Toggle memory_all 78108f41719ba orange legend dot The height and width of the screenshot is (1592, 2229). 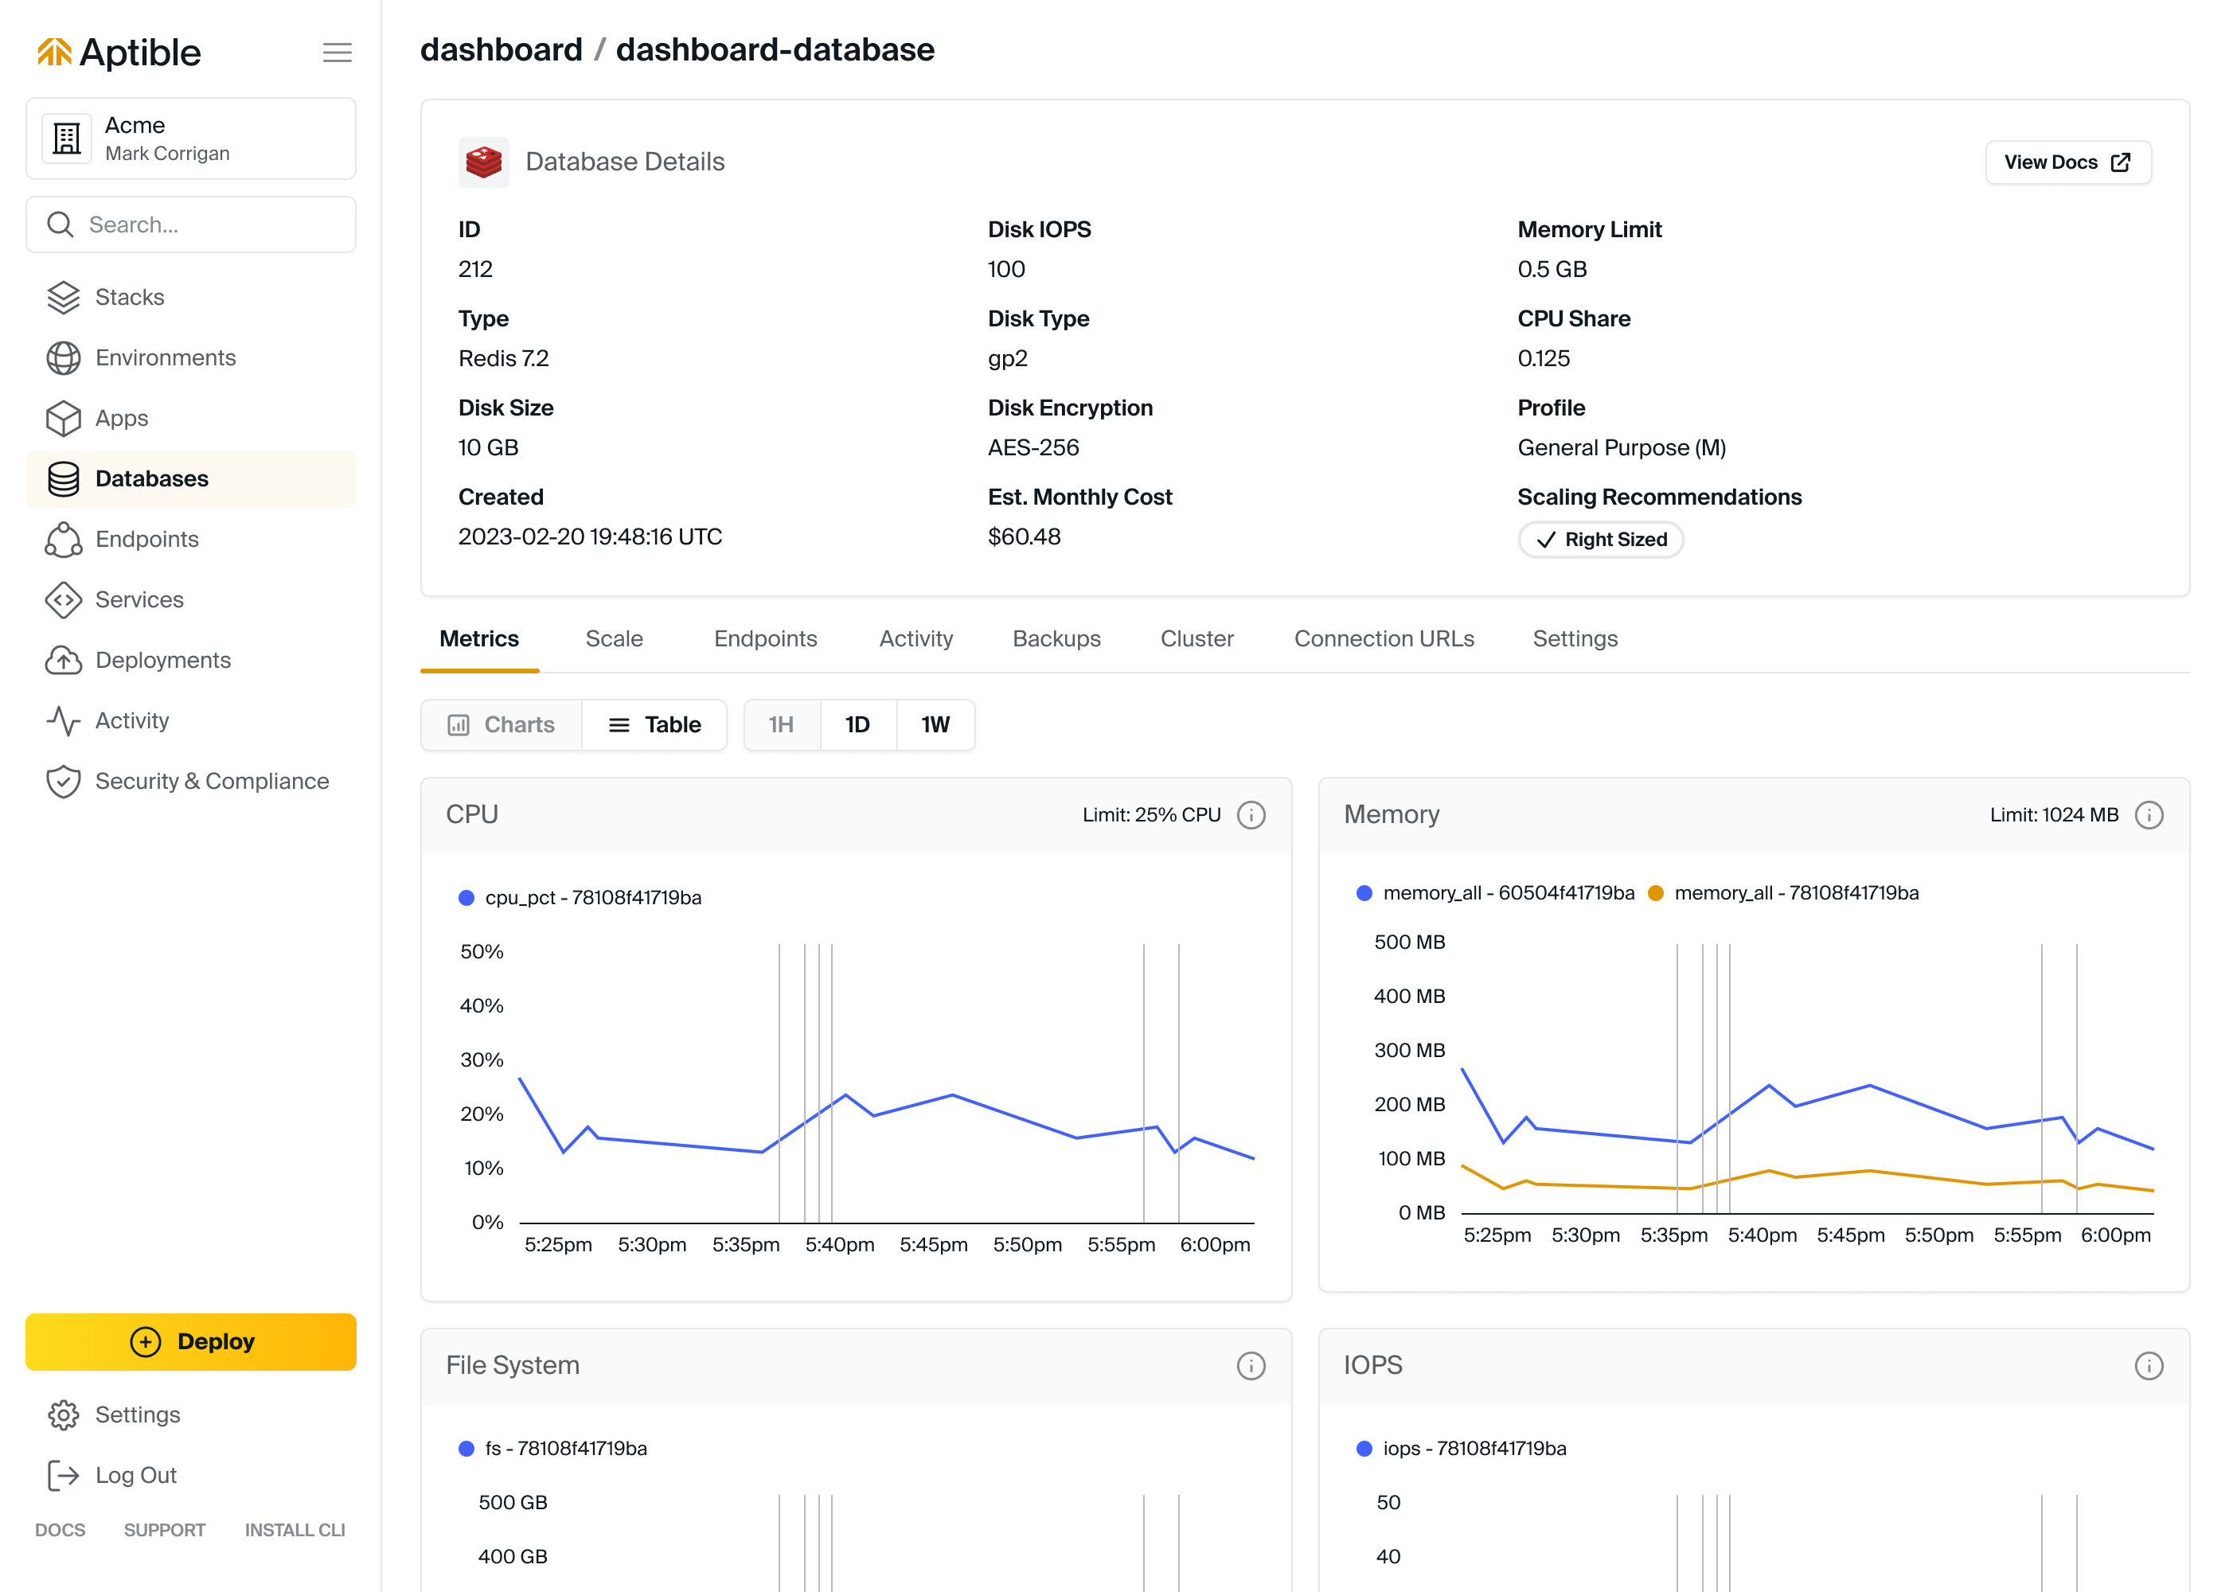1656,893
